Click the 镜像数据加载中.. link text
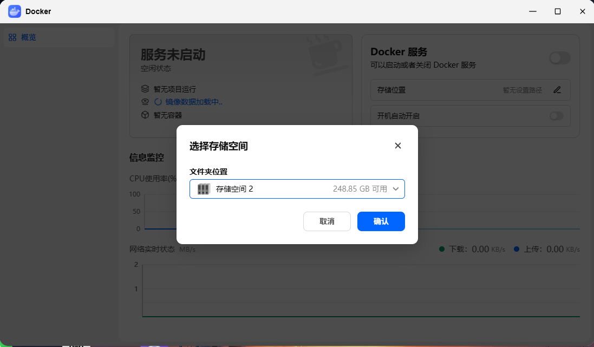This screenshot has width=594, height=347. (194, 102)
